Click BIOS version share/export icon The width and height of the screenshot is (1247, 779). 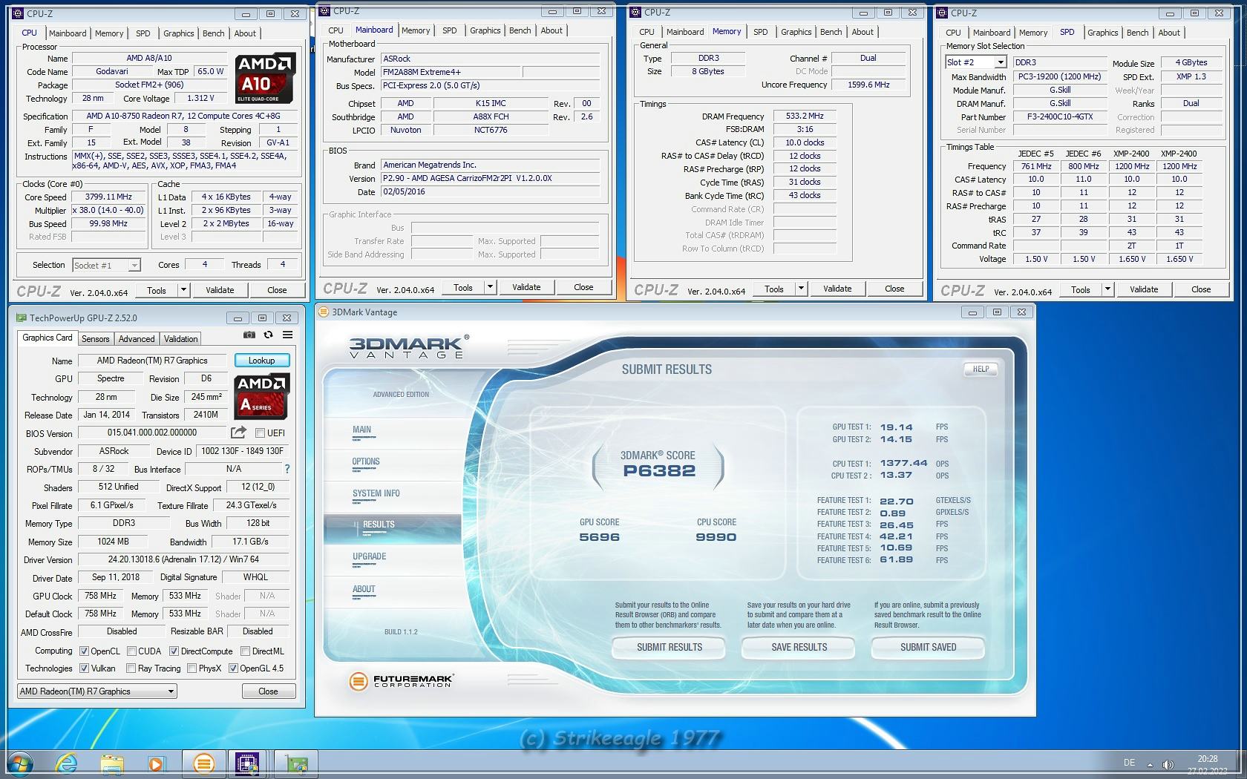[x=238, y=433]
